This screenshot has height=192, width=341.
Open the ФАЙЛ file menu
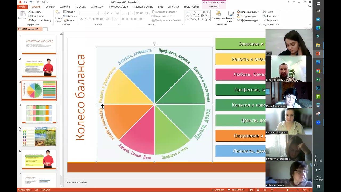[x=22, y=7]
